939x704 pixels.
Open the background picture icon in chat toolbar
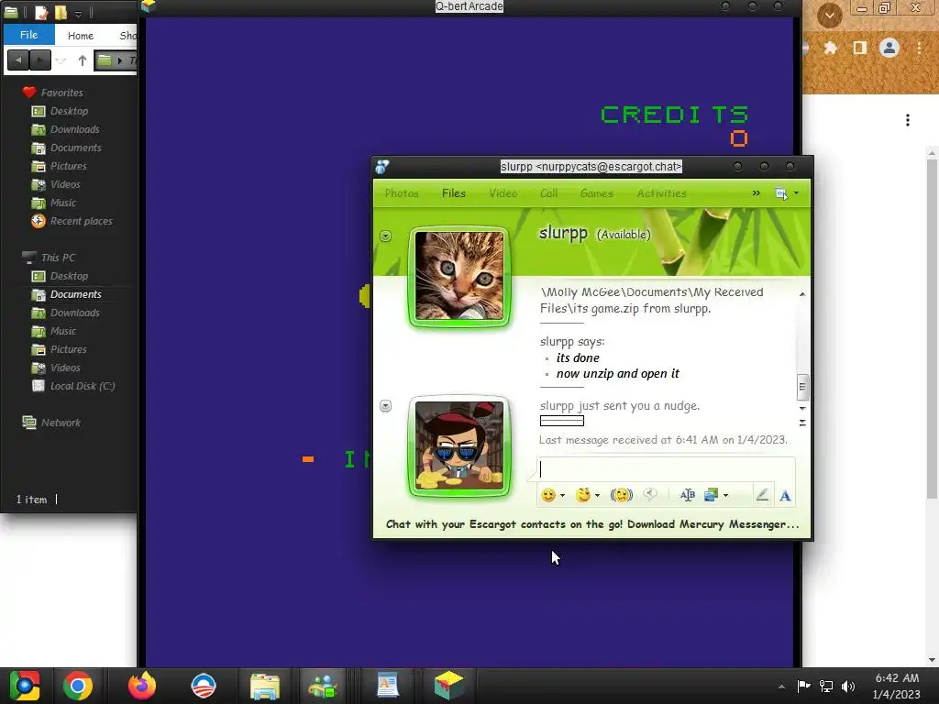tap(711, 495)
